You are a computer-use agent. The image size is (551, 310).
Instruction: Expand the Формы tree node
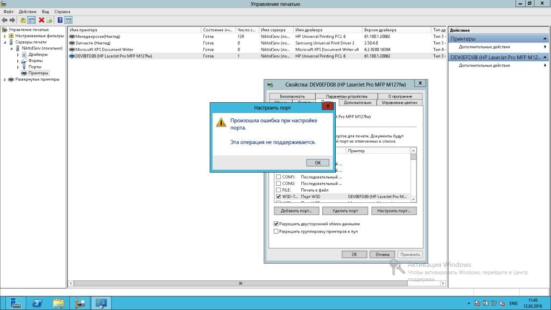(18, 61)
